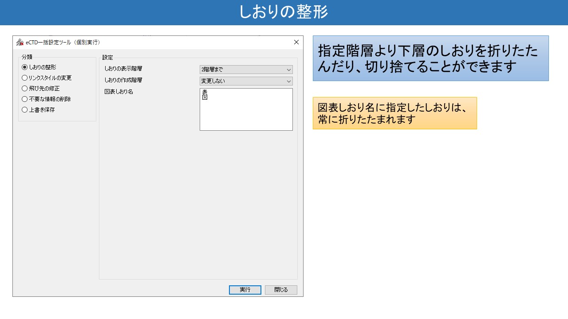This screenshot has width=568, height=319.
Task: Click the 設定 group heading
Action: 107,58
